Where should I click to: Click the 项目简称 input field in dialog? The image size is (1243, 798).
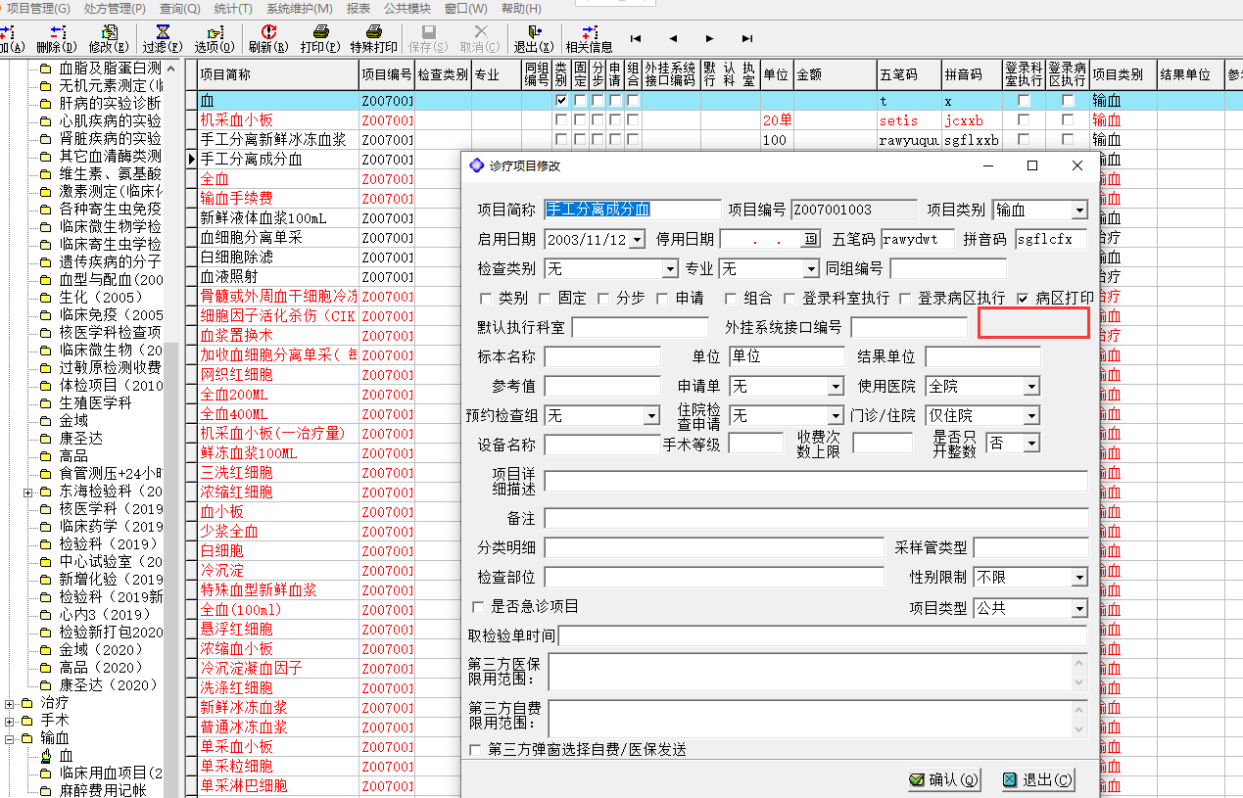coord(632,210)
